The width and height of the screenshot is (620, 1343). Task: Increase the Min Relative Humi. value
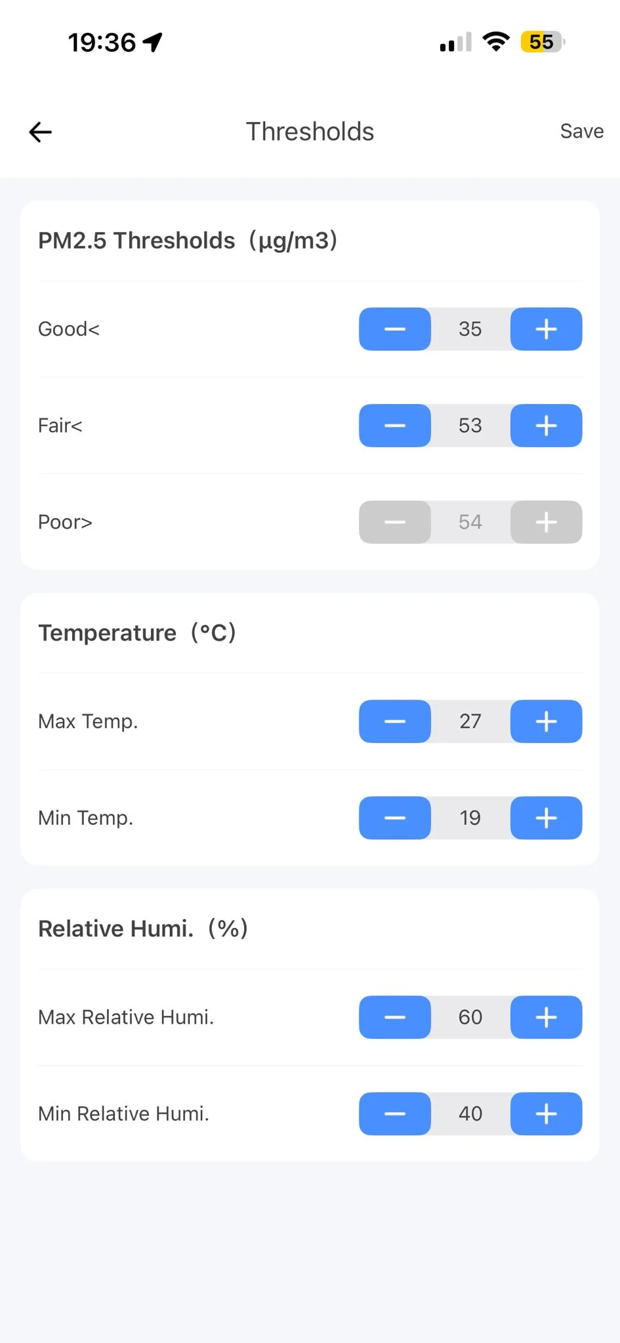(546, 1113)
